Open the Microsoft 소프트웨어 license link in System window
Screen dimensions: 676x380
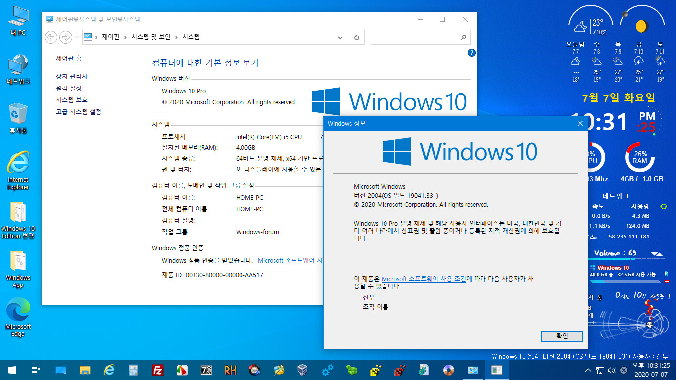(x=290, y=260)
